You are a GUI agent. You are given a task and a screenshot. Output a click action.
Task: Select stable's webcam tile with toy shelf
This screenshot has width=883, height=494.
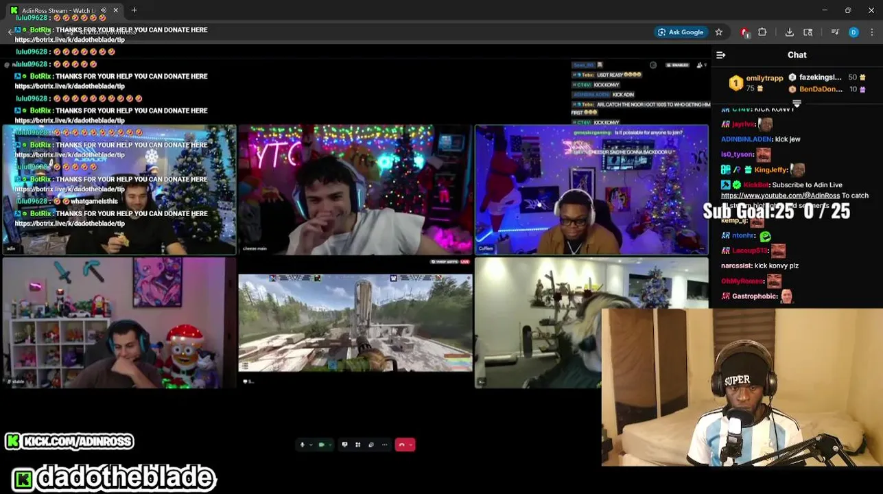[119, 322]
